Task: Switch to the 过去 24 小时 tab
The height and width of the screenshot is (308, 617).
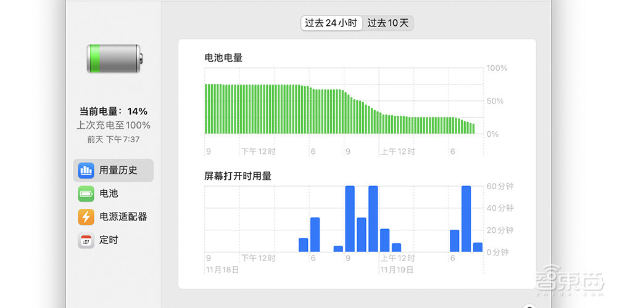Action: tap(331, 23)
